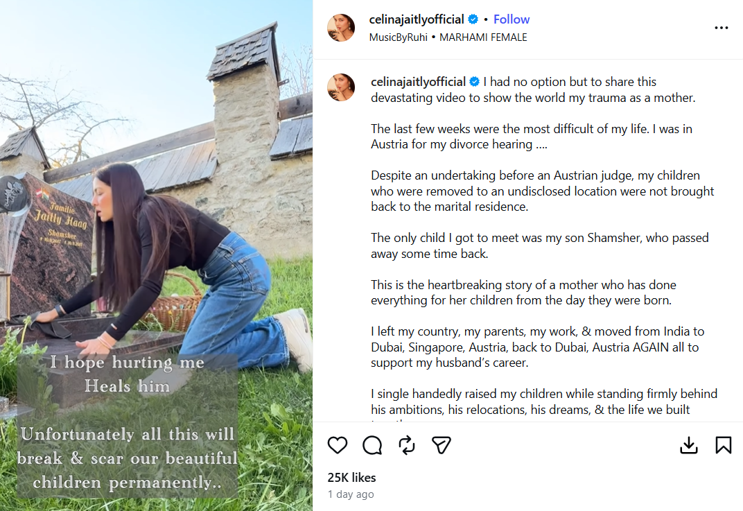
Task: Click the caption author's profile avatar
Action: tap(341, 87)
